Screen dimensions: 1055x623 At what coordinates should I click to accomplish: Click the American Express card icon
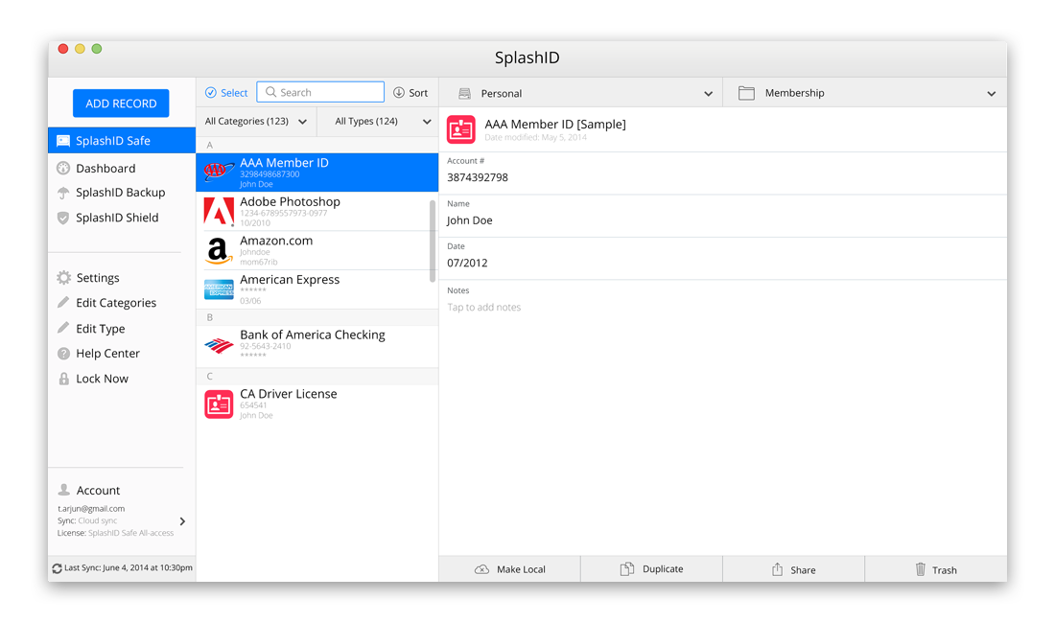coord(219,289)
